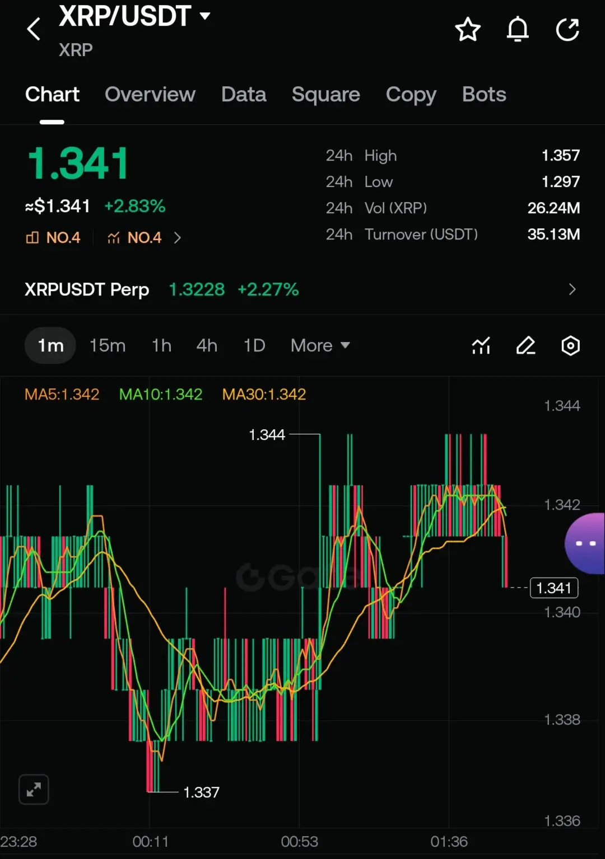Screen dimensions: 605x859
Task: Select the 1m timeframe
Action: [x=50, y=346]
